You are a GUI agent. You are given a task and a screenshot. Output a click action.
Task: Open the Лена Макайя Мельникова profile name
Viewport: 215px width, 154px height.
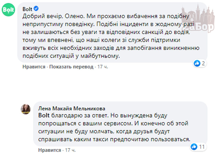72,108
